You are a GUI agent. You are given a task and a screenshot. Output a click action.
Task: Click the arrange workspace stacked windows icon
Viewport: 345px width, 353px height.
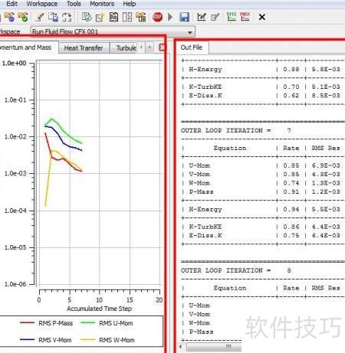113,17
